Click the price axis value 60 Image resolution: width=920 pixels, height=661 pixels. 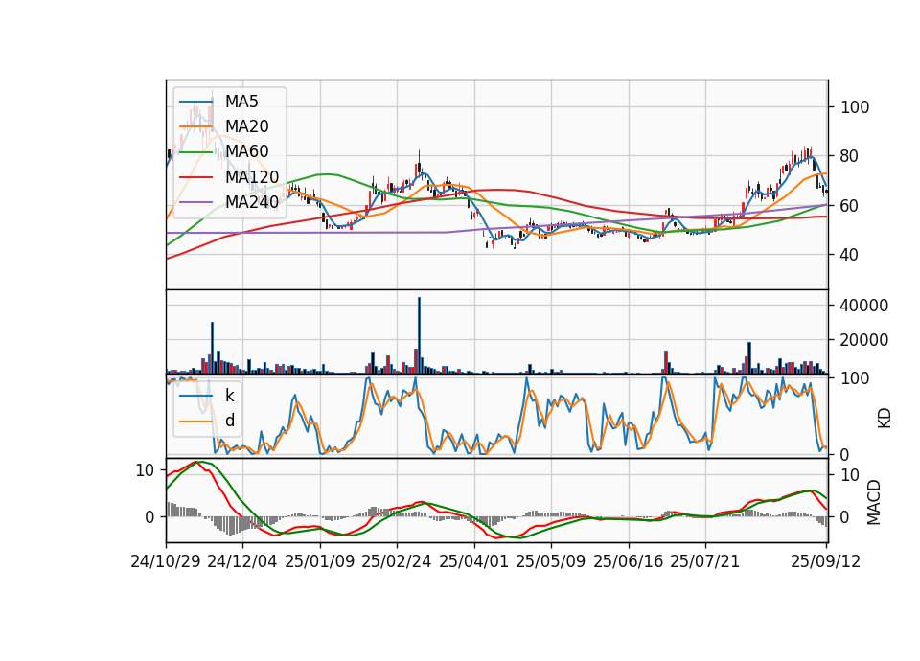click(x=850, y=206)
